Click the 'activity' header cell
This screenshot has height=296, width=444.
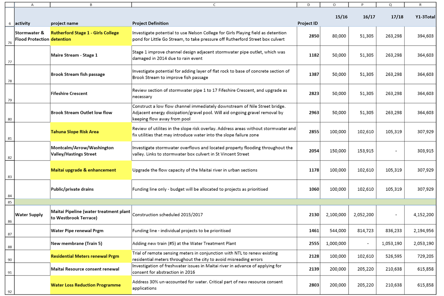[x=32, y=17]
